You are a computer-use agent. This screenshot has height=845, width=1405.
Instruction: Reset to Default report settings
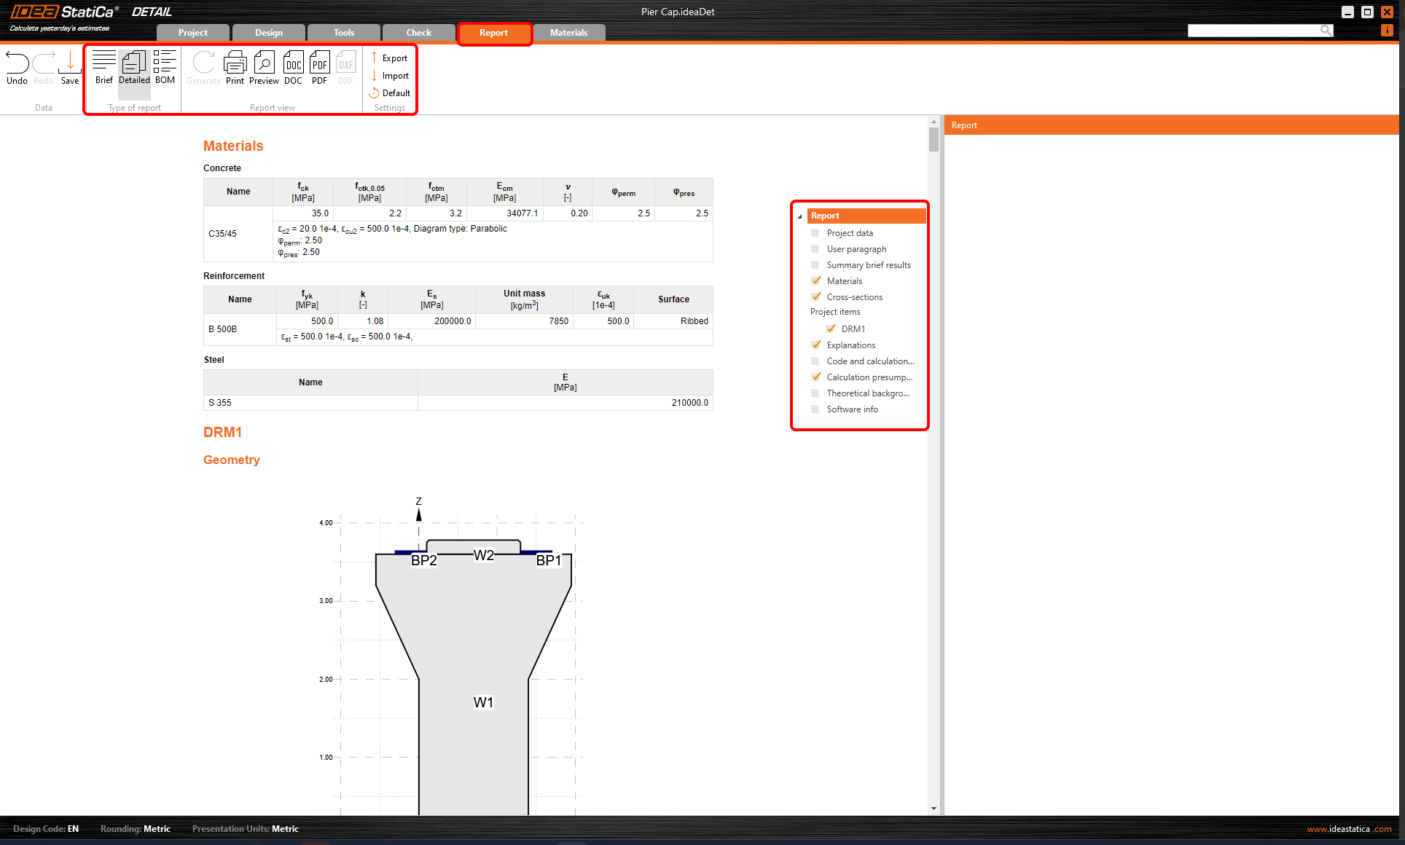(396, 93)
